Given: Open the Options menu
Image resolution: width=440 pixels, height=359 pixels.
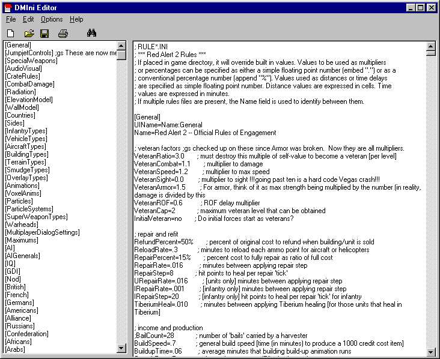Looking at the screenshot, I should [x=52, y=19].
